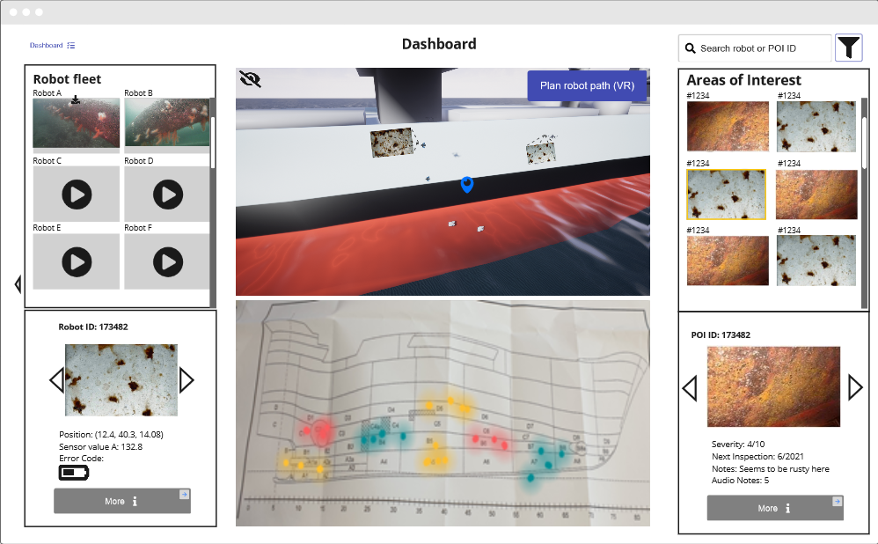Start the Robot F video stream
This screenshot has width=878, height=544.
click(167, 261)
